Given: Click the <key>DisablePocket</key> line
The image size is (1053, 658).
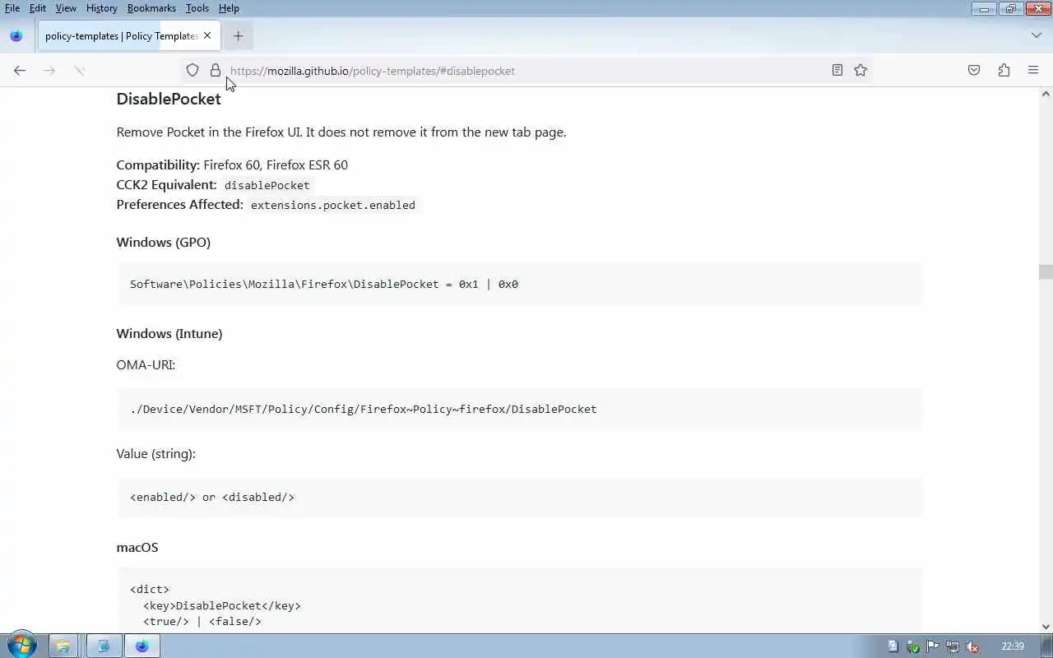Looking at the screenshot, I should 222,606.
